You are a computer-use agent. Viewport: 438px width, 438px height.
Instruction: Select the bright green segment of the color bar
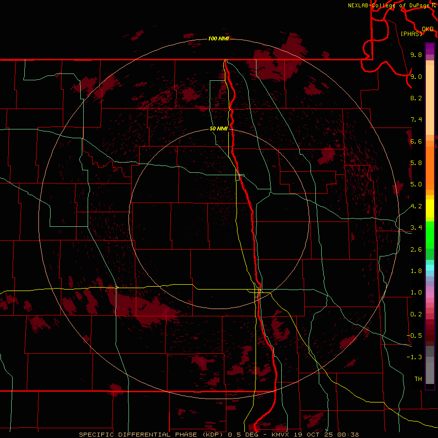pos(430,235)
